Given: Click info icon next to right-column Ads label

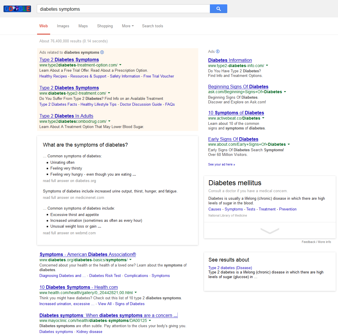Looking at the screenshot, I should point(218,51).
